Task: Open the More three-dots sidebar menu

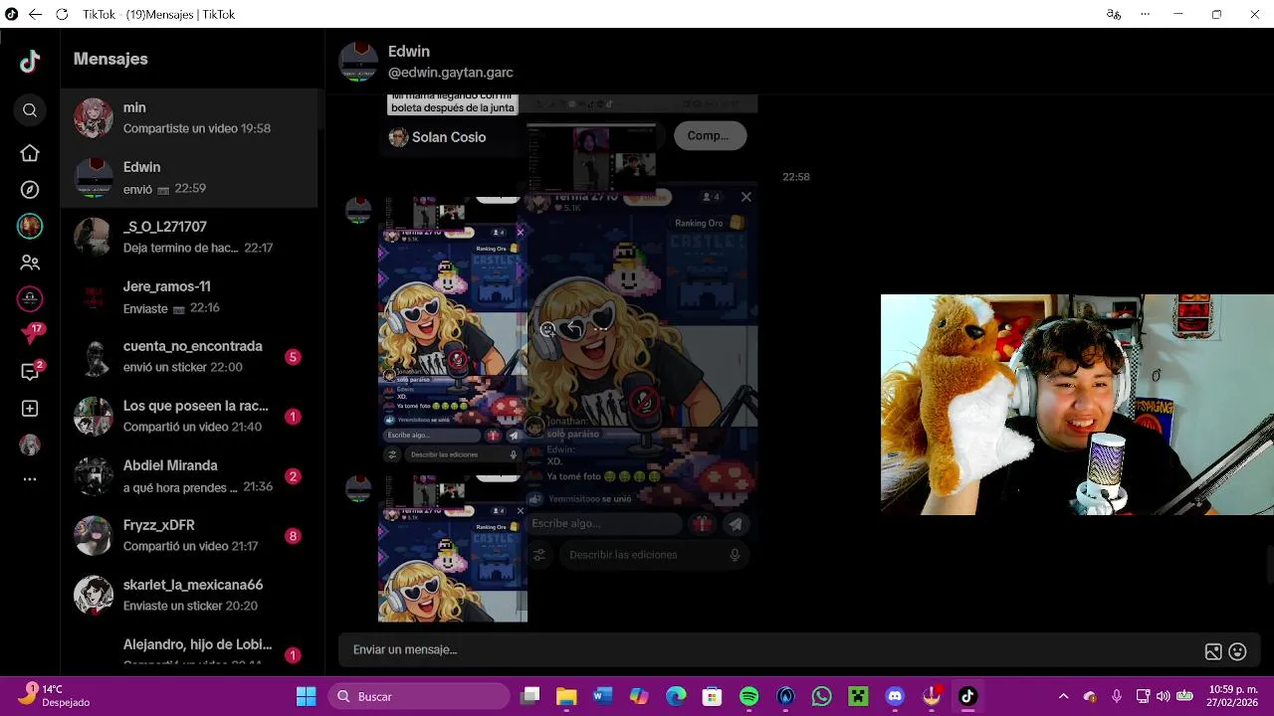Action: pyautogui.click(x=30, y=479)
